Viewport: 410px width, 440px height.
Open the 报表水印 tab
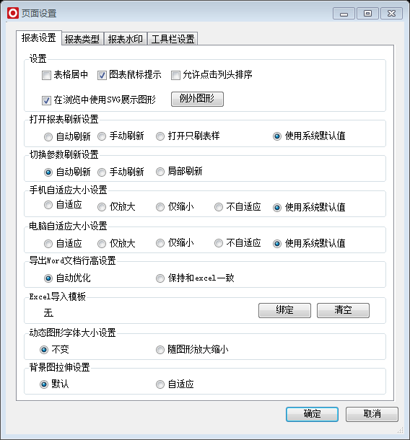click(126, 39)
